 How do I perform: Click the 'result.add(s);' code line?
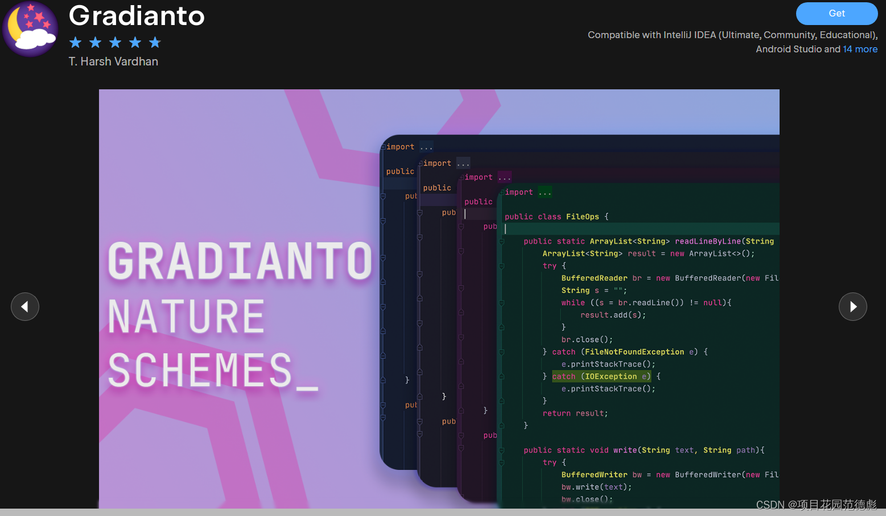pyautogui.click(x=613, y=315)
